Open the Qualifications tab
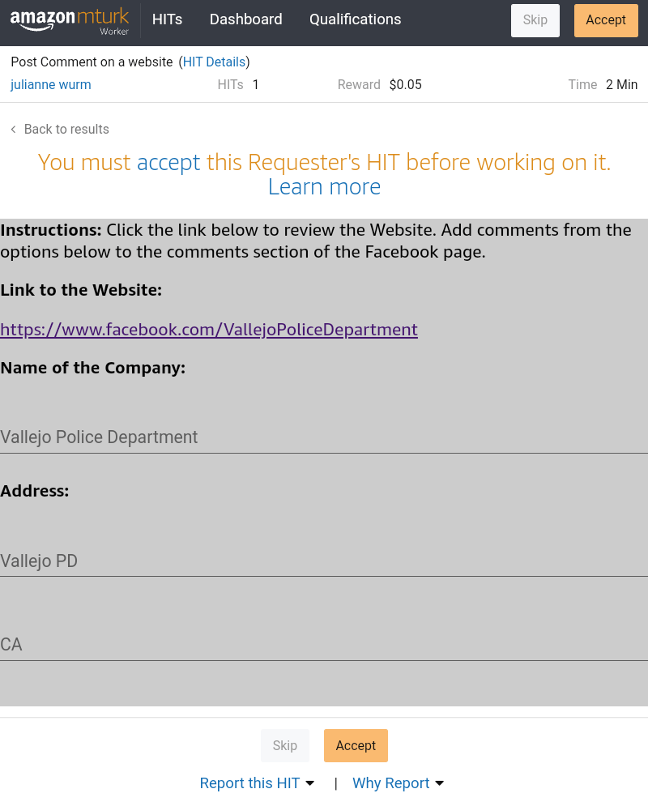648x806 pixels. (x=355, y=19)
